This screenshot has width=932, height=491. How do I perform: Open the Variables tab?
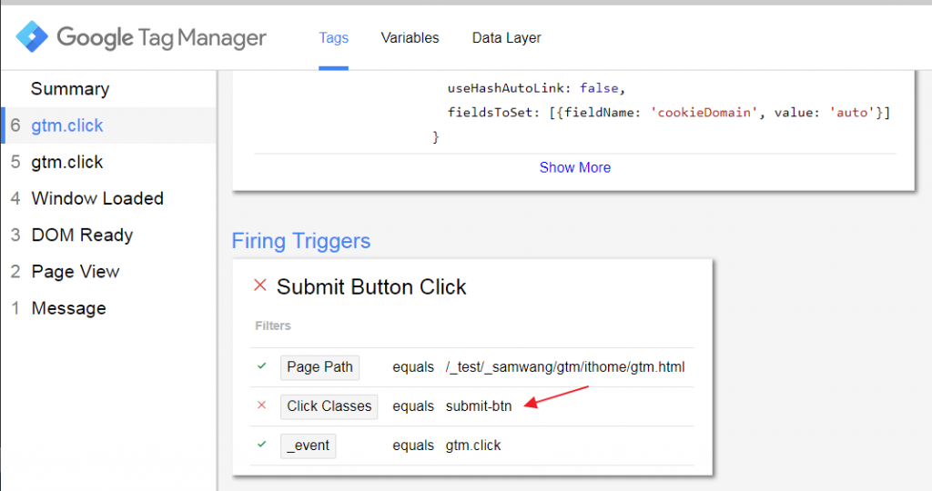coord(410,38)
